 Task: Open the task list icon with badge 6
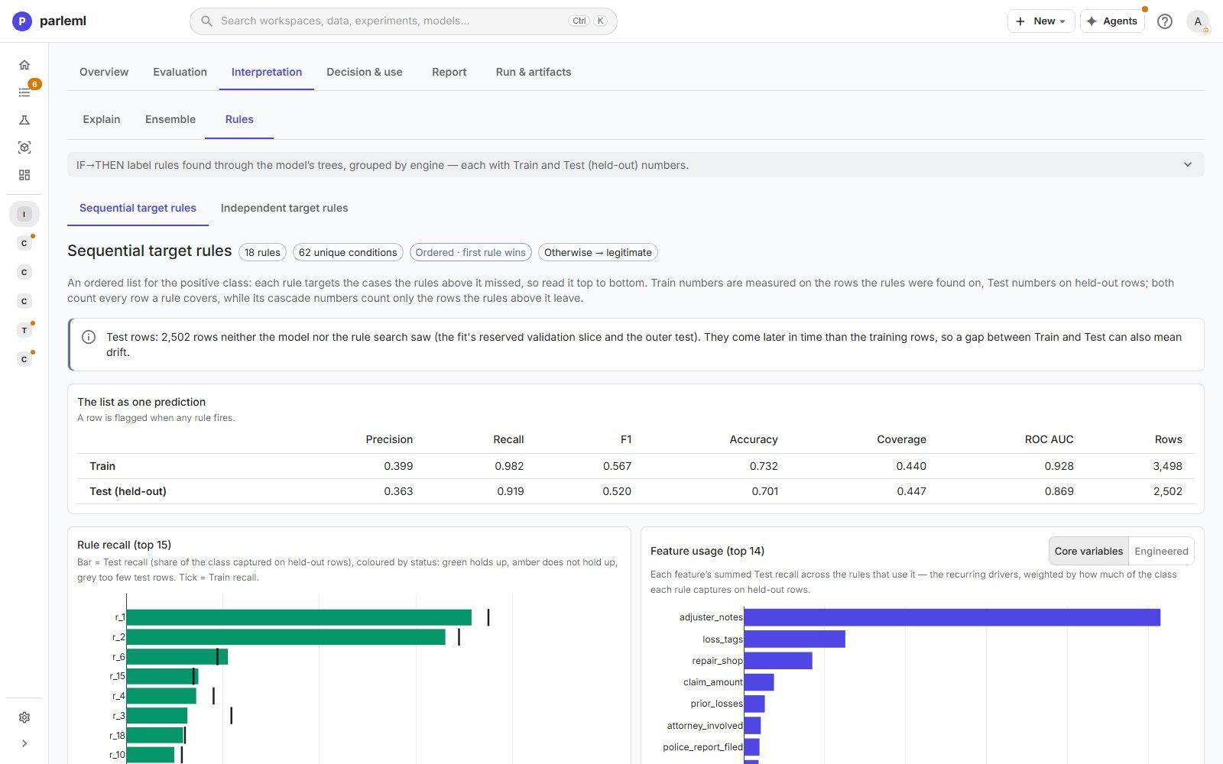(x=24, y=92)
